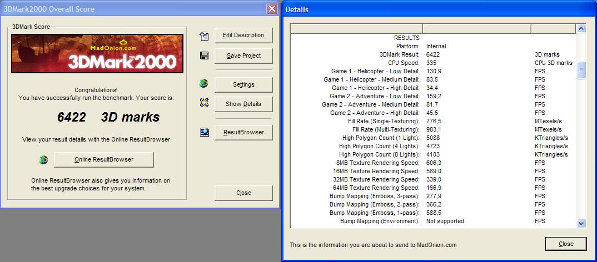Click '64MB Texture Rendering Speed:' label

point(376,188)
